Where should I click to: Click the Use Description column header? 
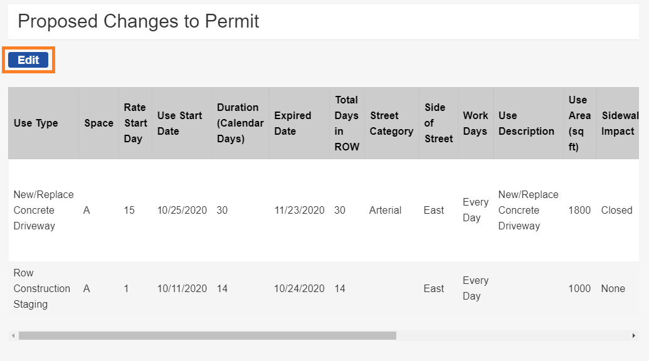click(x=526, y=123)
